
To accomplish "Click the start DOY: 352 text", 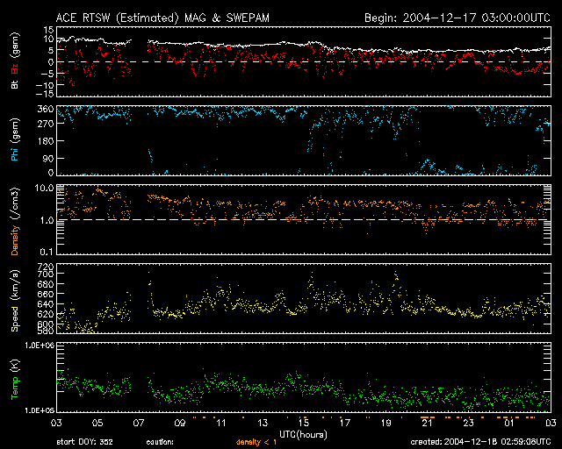I will coord(85,442).
